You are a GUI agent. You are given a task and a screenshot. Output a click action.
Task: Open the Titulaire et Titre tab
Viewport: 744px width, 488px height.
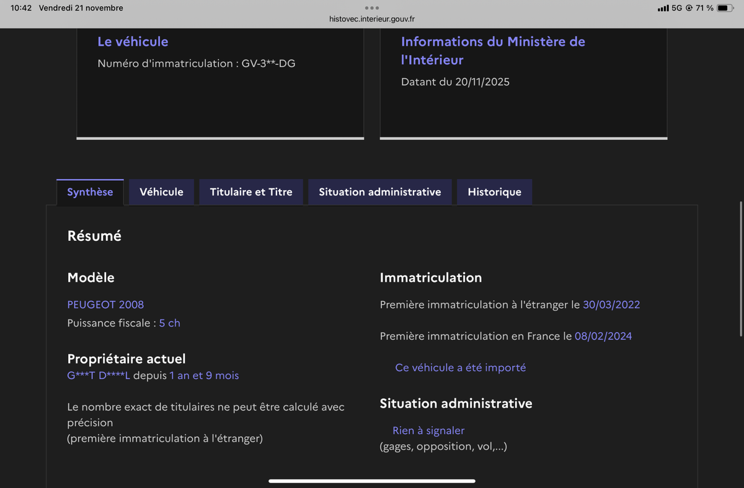point(251,192)
